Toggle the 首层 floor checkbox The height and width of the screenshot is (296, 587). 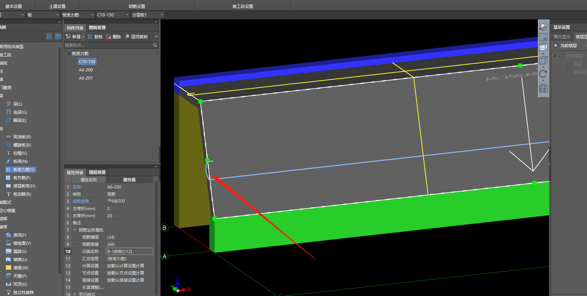[569, 64]
